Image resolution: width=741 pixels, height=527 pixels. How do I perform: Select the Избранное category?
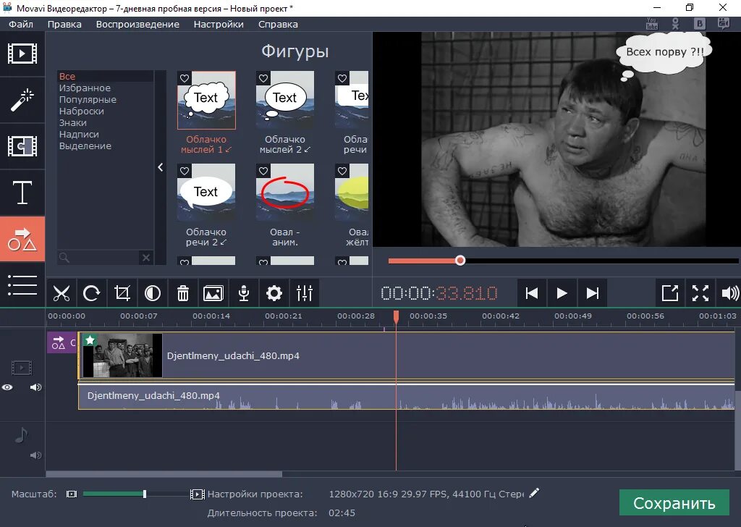point(105,88)
